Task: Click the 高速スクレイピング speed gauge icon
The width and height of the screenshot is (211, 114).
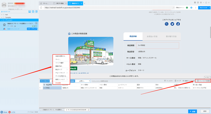Action: (x=4, y=29)
